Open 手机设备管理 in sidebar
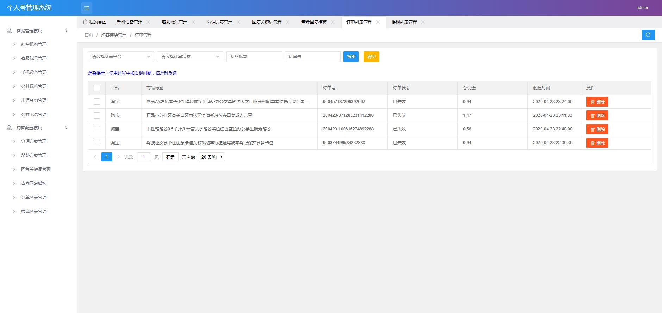The height and width of the screenshot is (313, 662). (x=34, y=72)
